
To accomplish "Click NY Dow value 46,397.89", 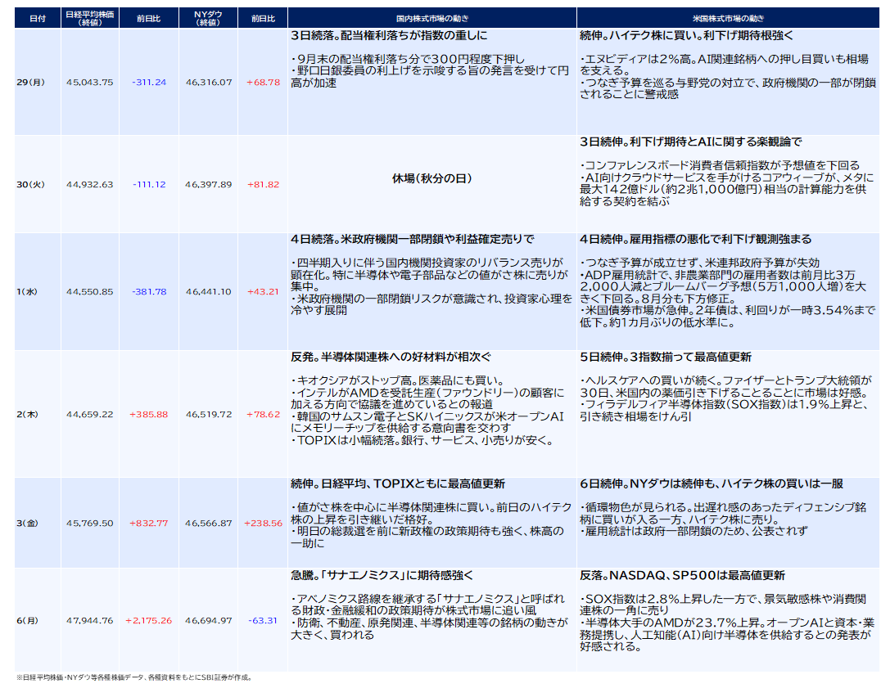I will (208, 185).
